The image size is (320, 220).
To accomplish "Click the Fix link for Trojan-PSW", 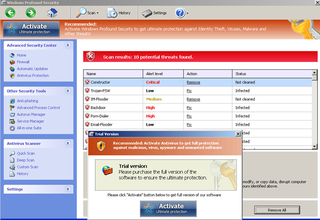I will click(189, 91).
